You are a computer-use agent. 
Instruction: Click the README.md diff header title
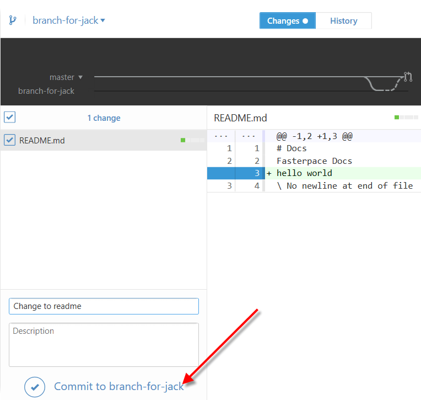[240, 118]
